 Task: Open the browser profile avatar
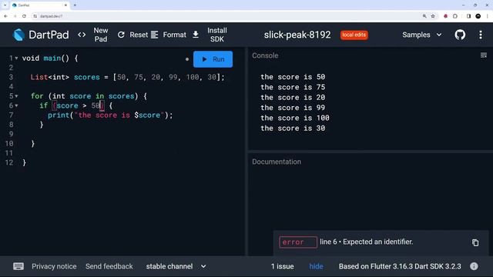pyautogui.click(x=478, y=16)
